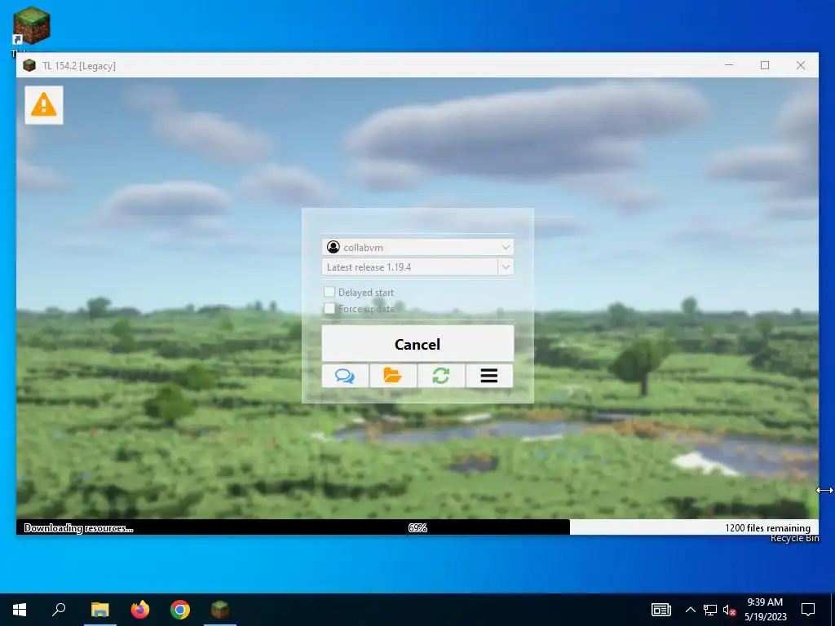Launch Firefox from the taskbar
The image size is (835, 626).
click(140, 610)
